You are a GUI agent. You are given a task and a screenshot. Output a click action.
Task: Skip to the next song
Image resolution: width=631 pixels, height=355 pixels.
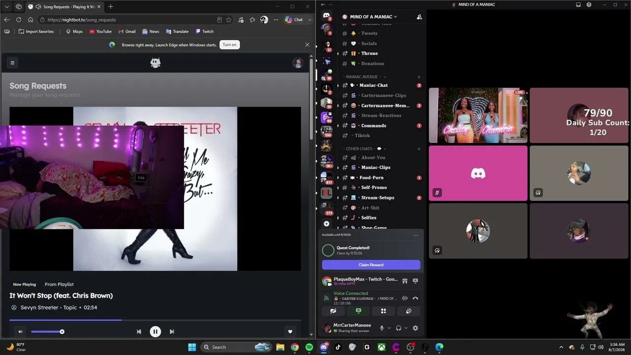pyautogui.click(x=172, y=332)
